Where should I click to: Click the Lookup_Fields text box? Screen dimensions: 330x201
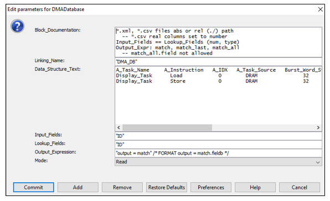[x=218, y=145]
